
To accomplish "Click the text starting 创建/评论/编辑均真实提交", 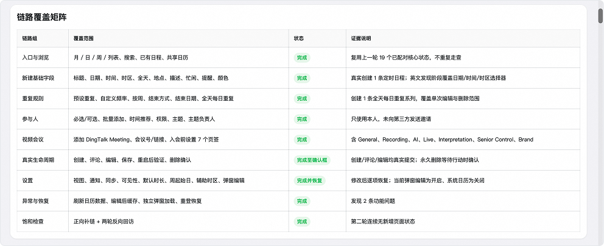I will click(x=415, y=160).
